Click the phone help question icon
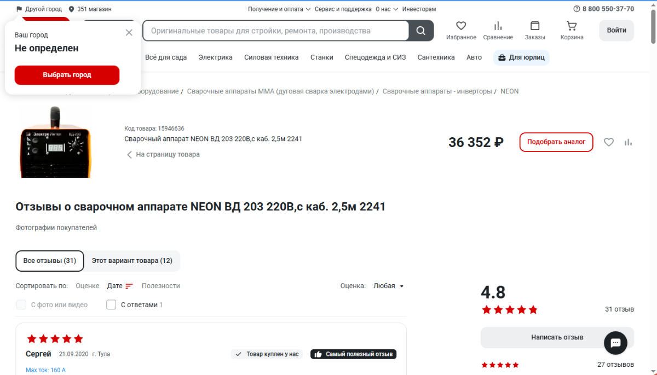 tap(577, 9)
